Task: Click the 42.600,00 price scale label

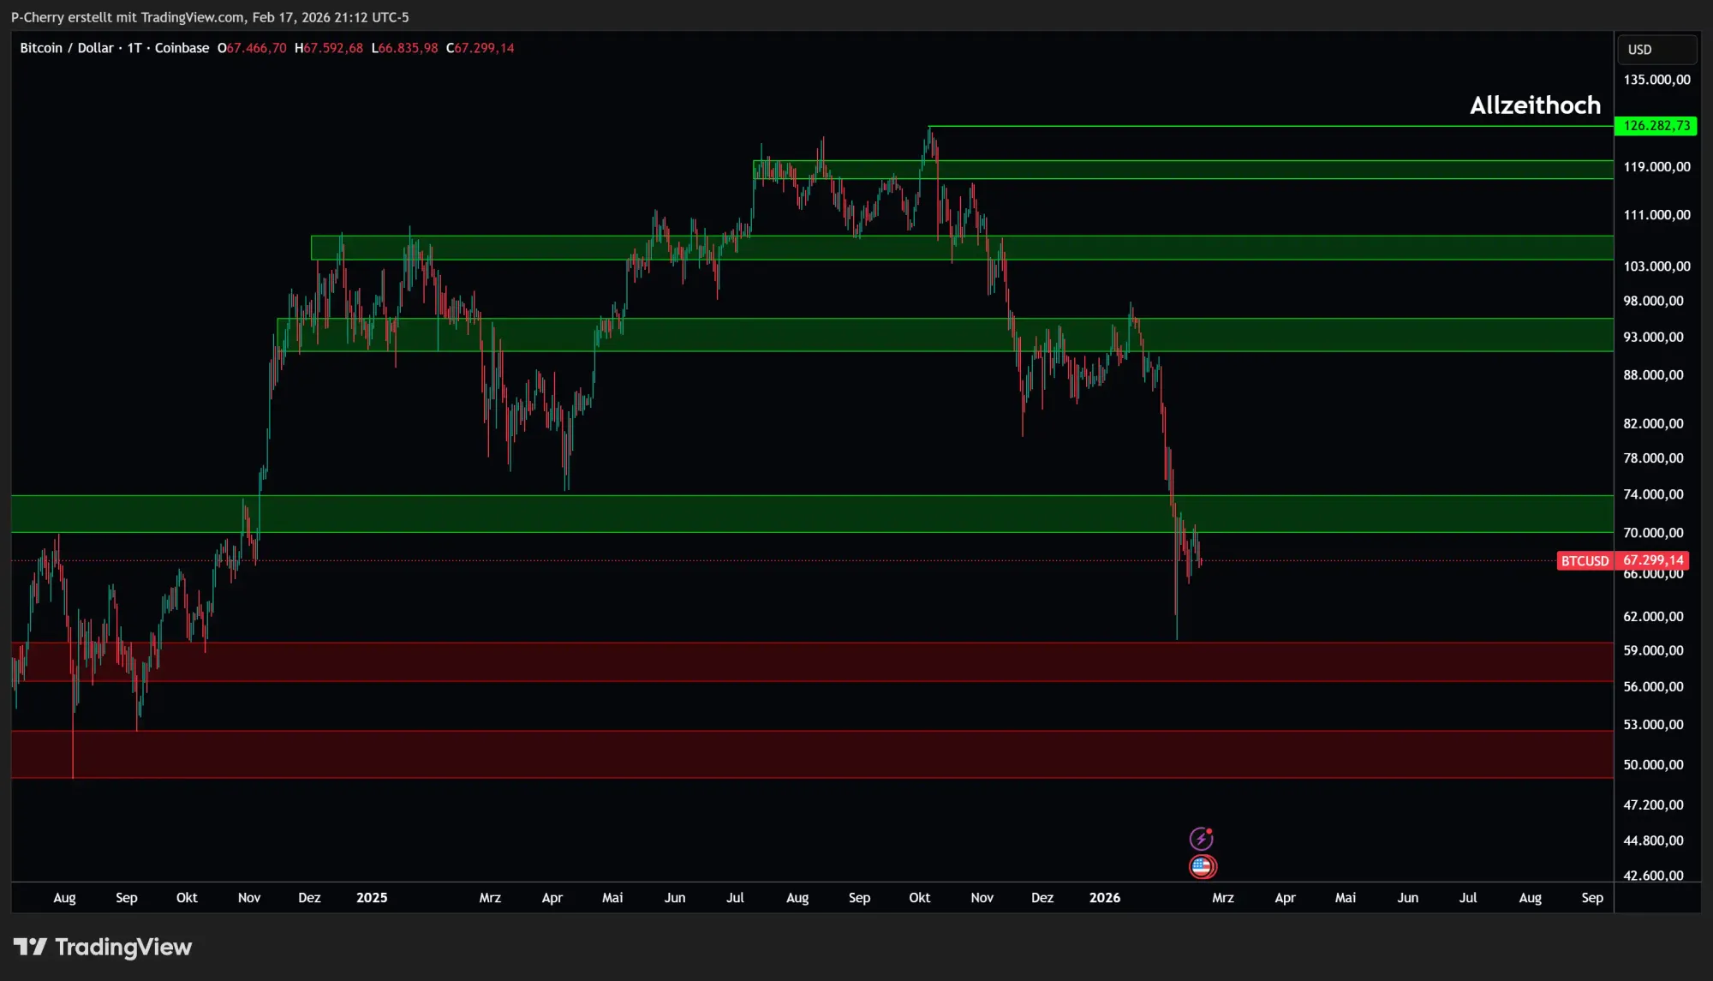Action: tap(1653, 875)
